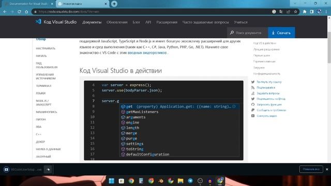The image size is (331, 186).
Task: Open the Часто задаваемые вопросы link
Action: point(206,22)
